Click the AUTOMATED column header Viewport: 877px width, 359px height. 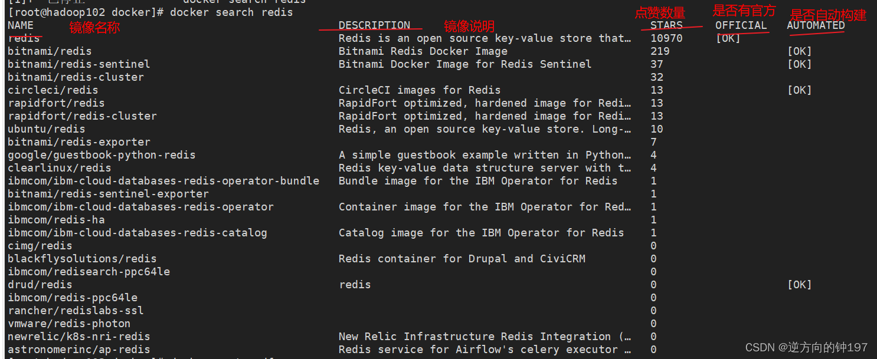[816, 25]
